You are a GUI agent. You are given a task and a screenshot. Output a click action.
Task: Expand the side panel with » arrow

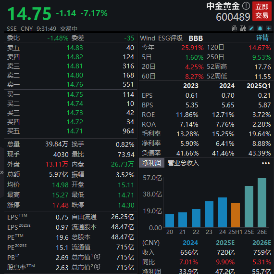point(2,172)
